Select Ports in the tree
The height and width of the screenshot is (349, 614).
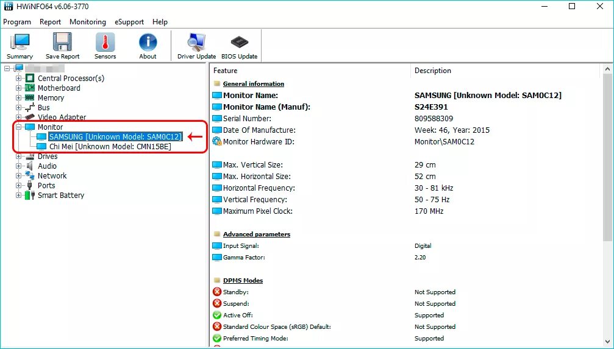pos(46,185)
